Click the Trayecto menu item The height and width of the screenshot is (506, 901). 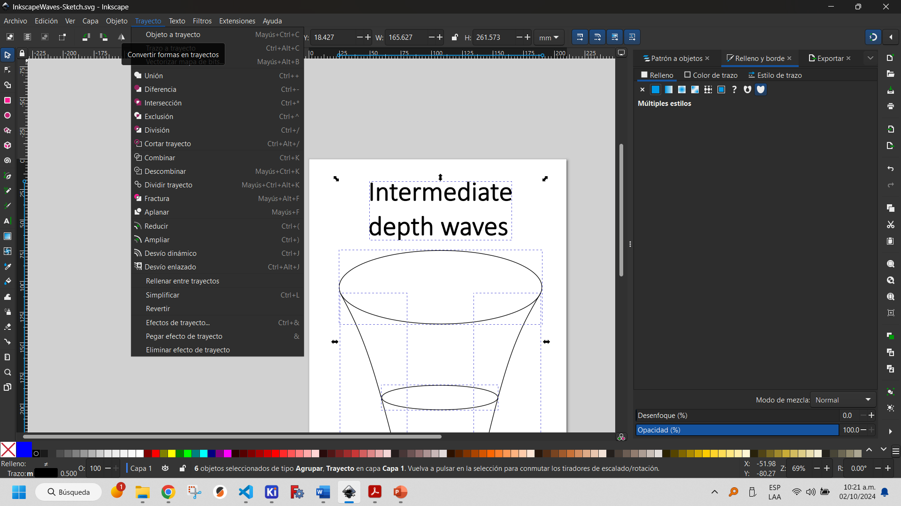tap(148, 21)
